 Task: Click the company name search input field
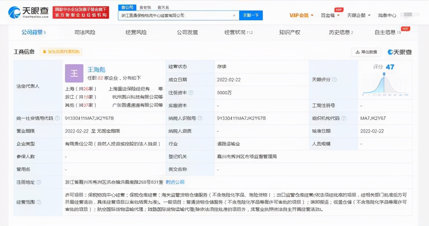click(x=168, y=15)
